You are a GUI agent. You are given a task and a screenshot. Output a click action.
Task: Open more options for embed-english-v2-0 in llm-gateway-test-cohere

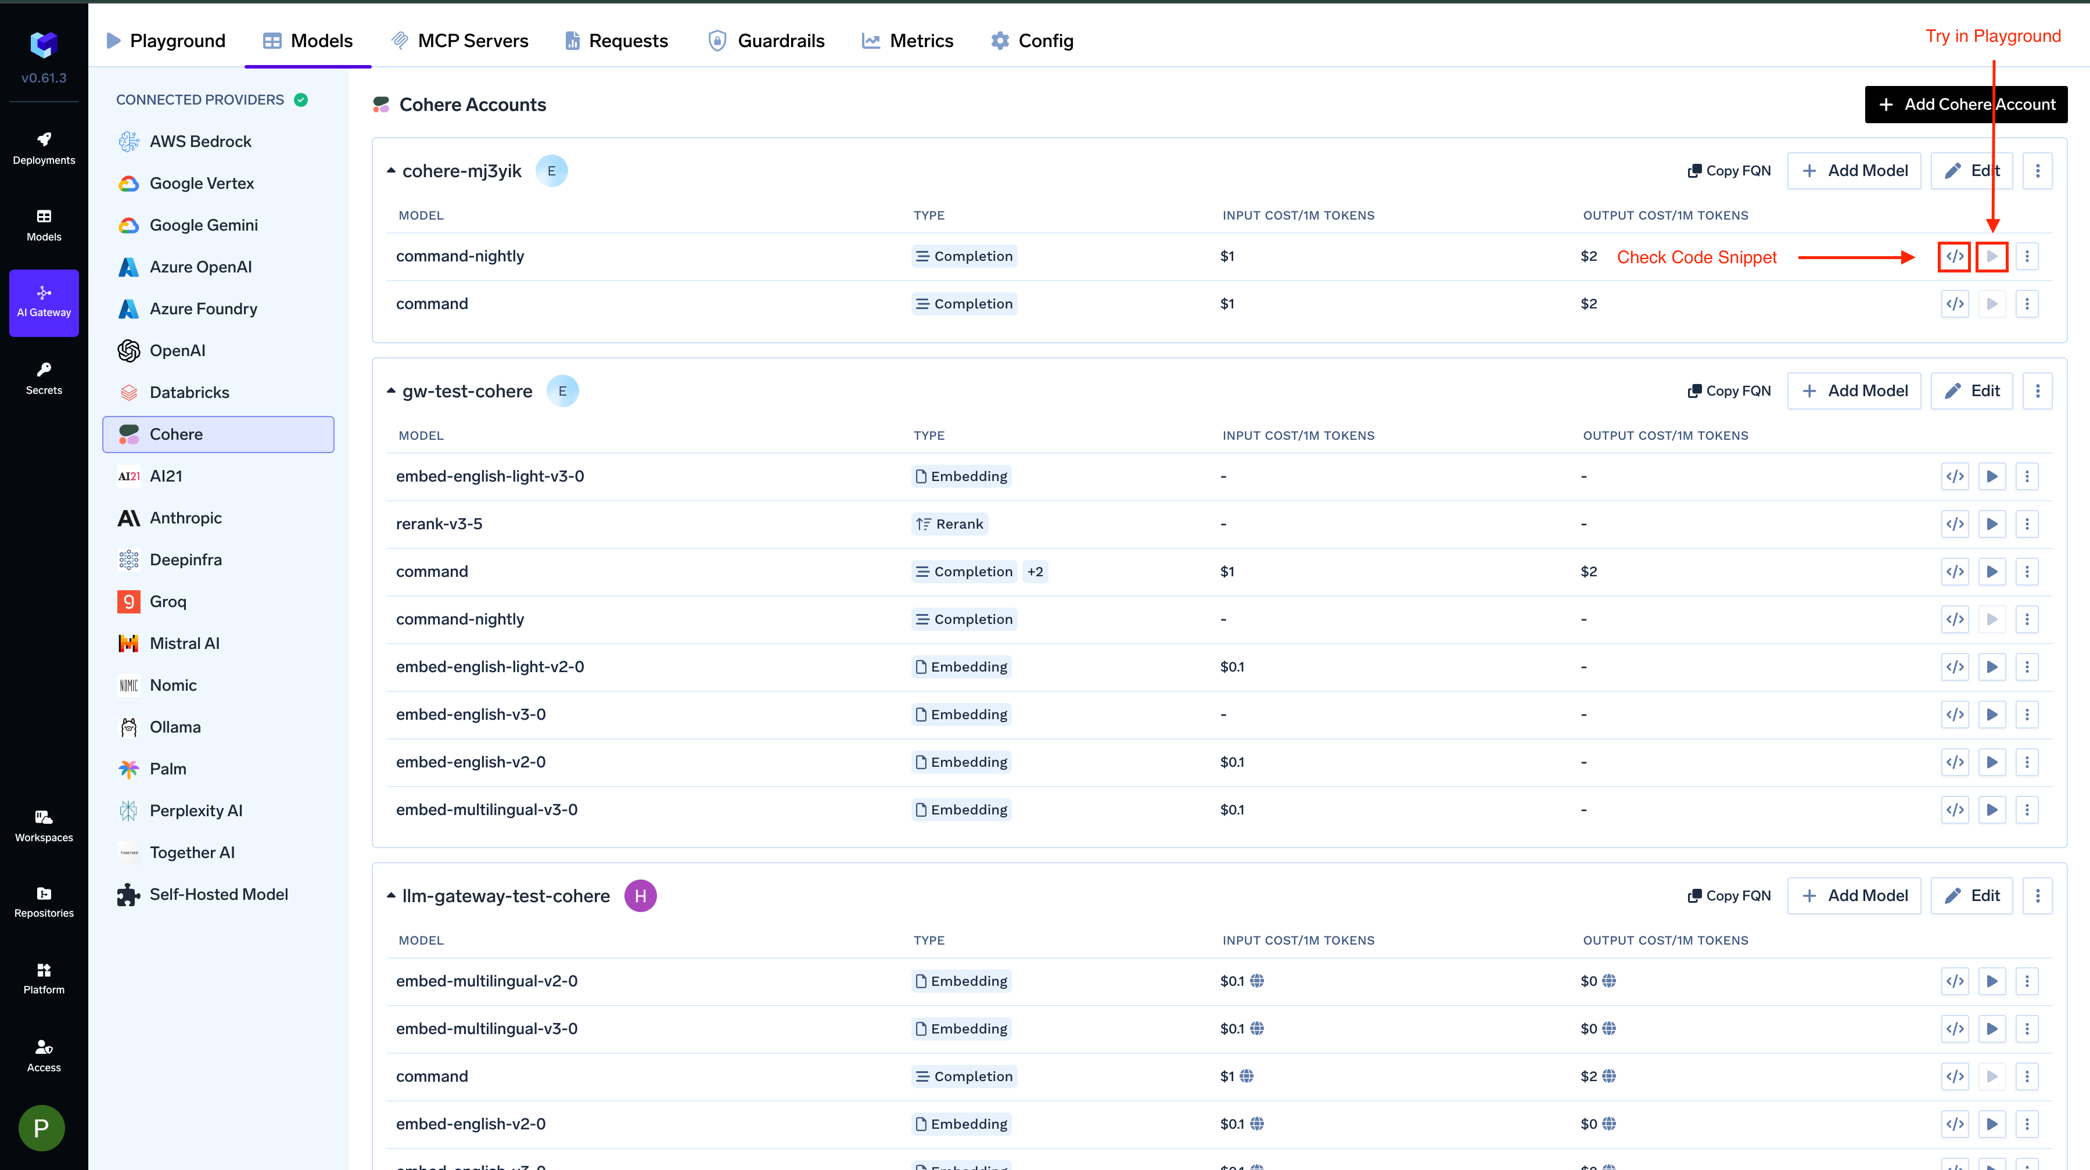tap(2027, 1124)
